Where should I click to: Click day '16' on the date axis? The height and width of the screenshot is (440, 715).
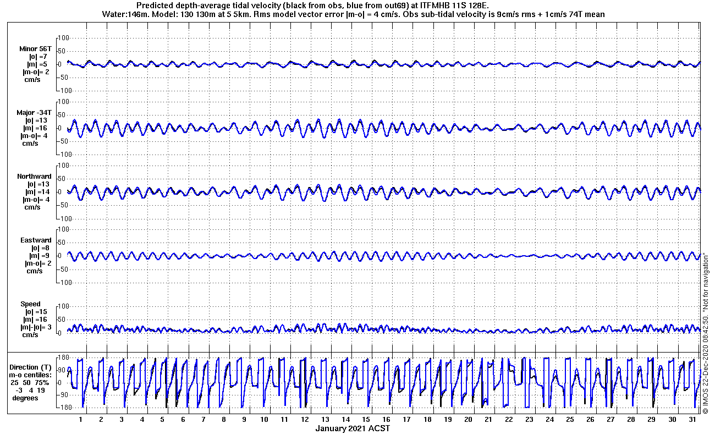387,419
